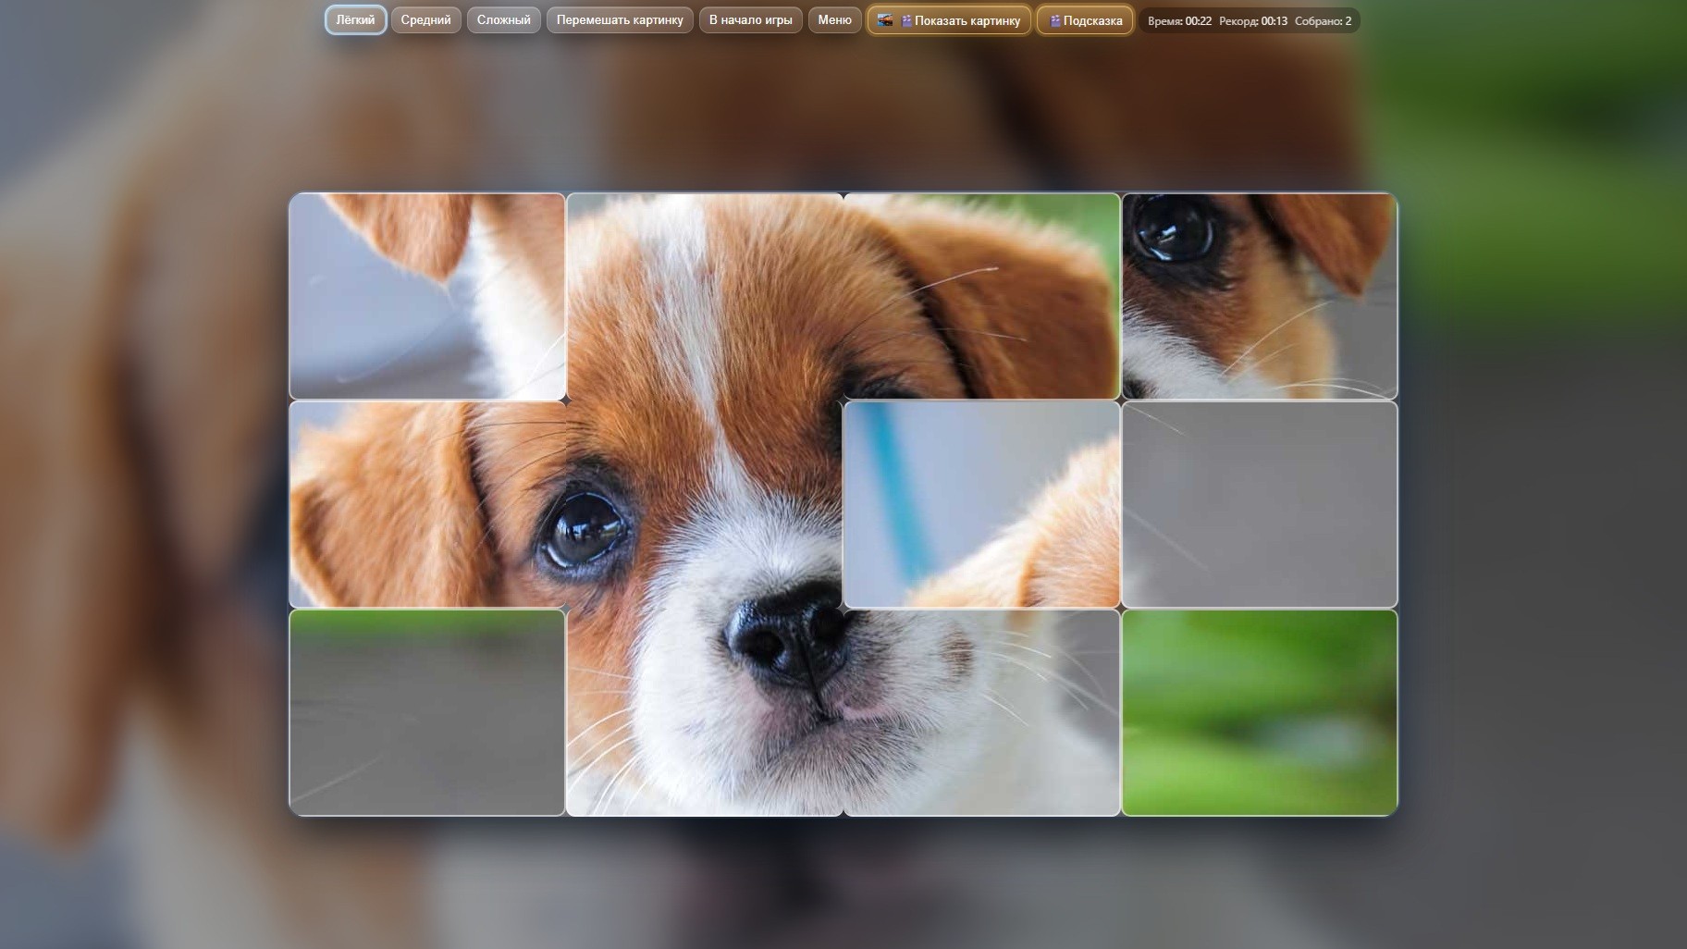Switch to «Средний» difficulty
The height and width of the screenshot is (949, 1687).
pyautogui.click(x=426, y=19)
